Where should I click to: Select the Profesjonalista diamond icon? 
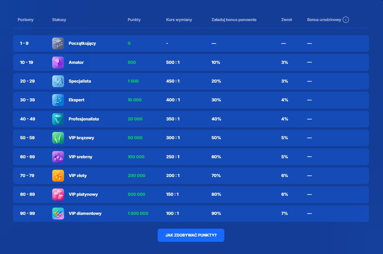[x=58, y=119]
